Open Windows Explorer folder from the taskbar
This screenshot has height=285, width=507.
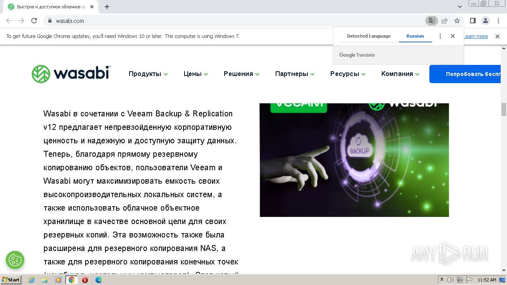(45, 280)
